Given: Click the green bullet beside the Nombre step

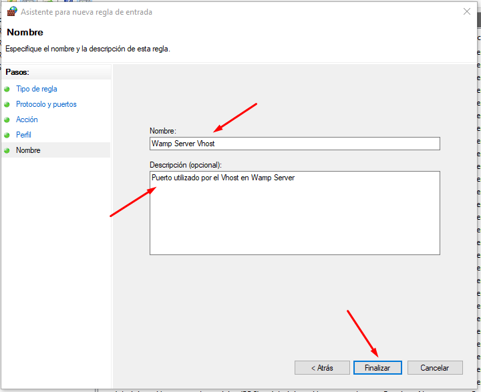Looking at the screenshot, I should (7, 151).
